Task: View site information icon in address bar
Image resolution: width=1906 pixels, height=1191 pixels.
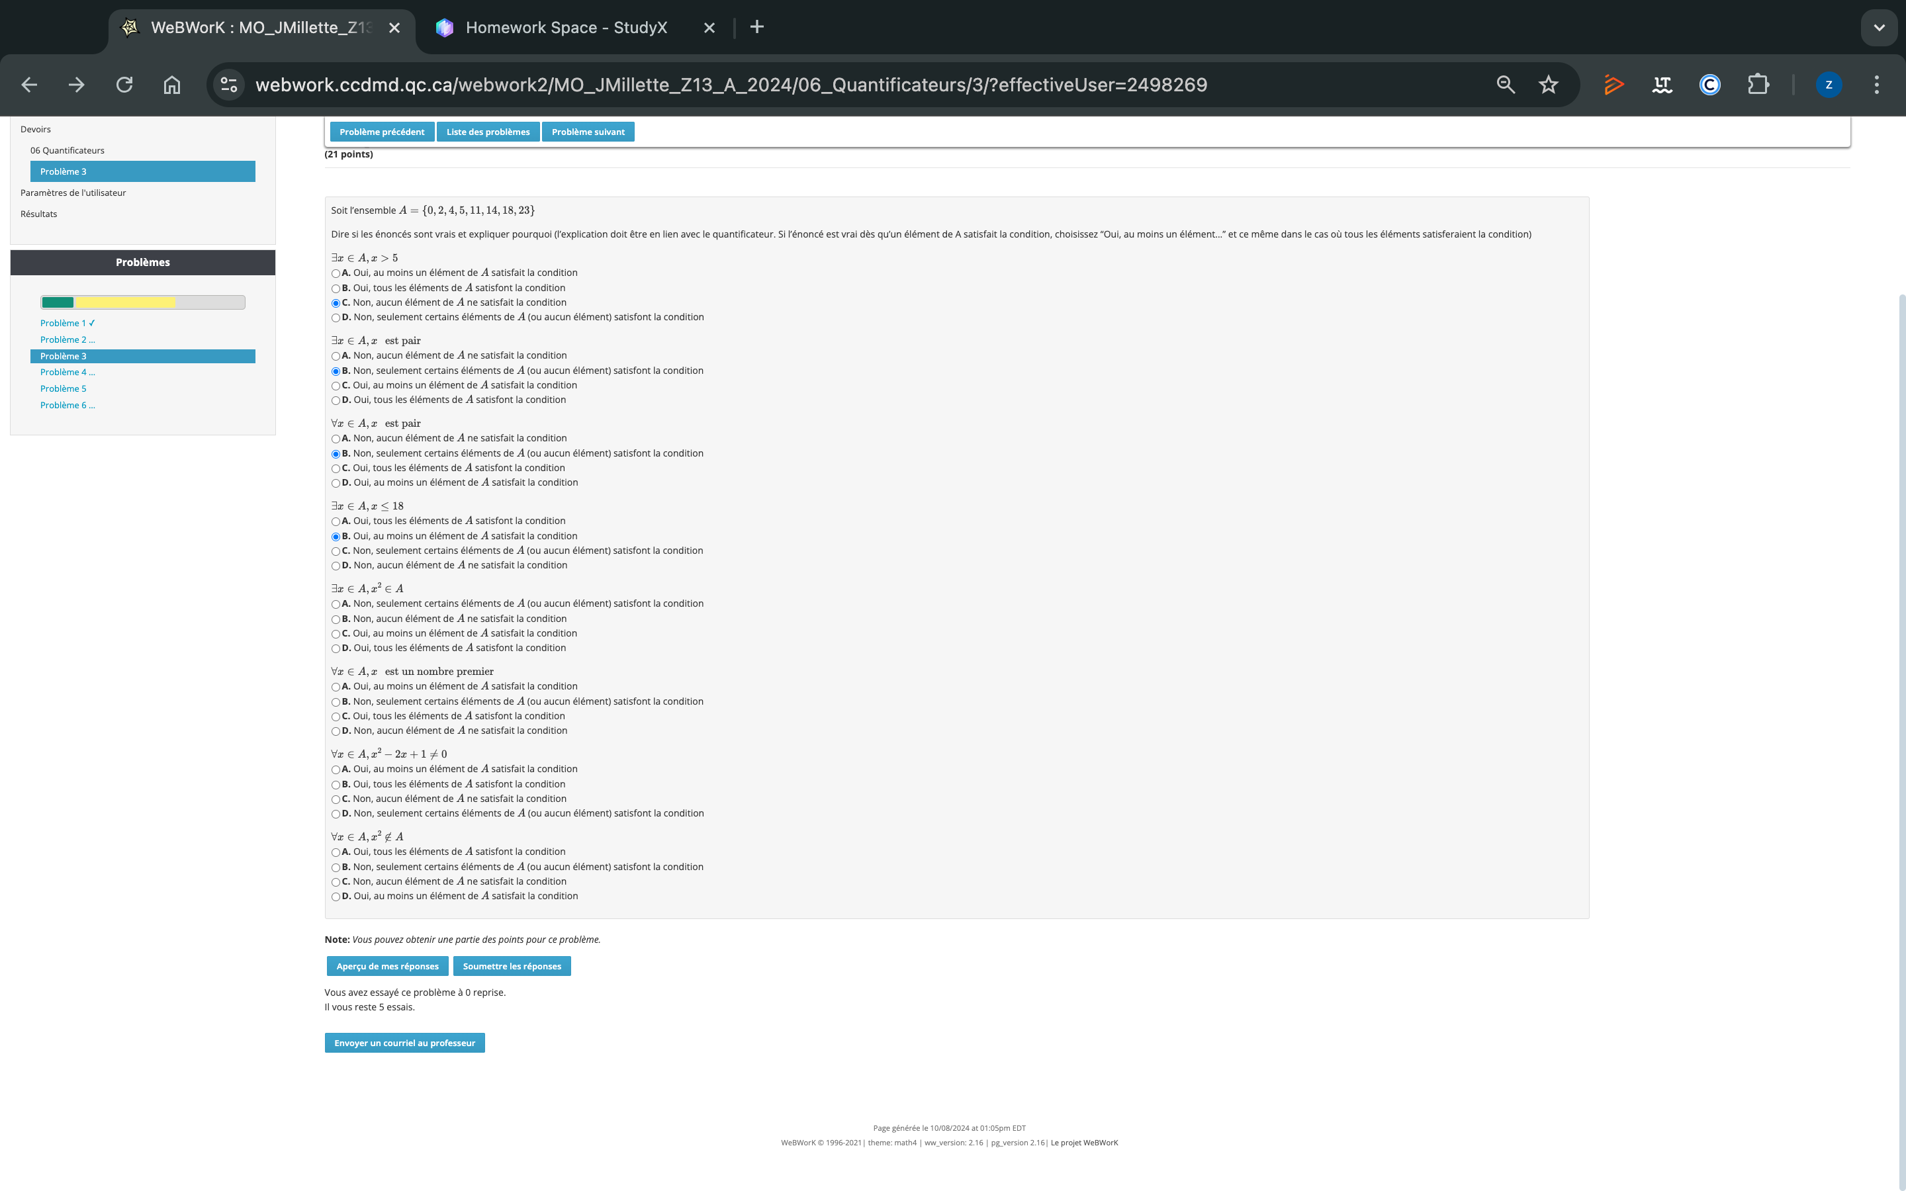Action: coord(229,85)
